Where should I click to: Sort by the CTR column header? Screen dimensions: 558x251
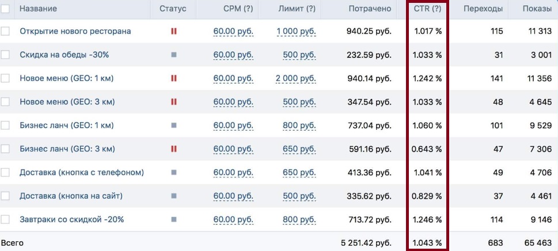pos(427,9)
